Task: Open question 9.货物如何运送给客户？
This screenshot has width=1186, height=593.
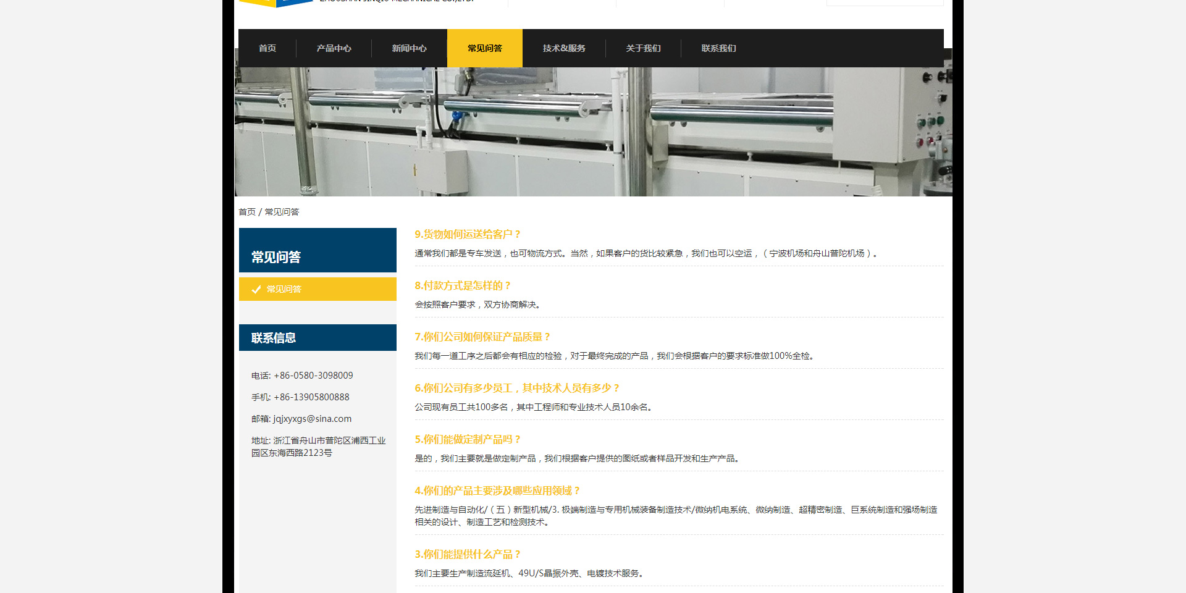Action: point(468,235)
